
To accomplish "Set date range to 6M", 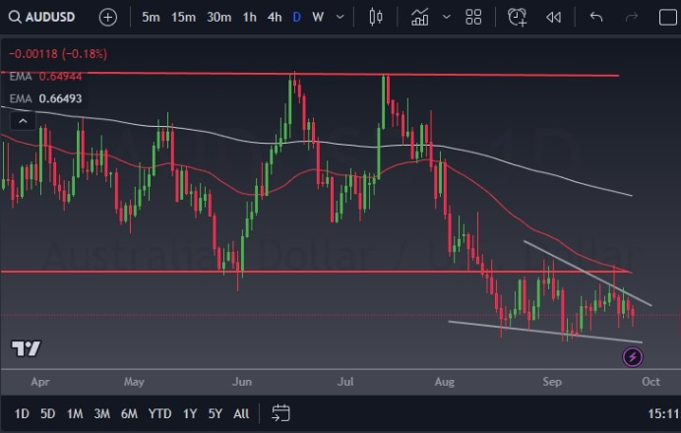I will click(129, 413).
